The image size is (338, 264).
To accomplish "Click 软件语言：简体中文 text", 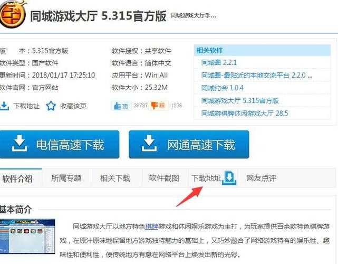I will pos(141,63).
